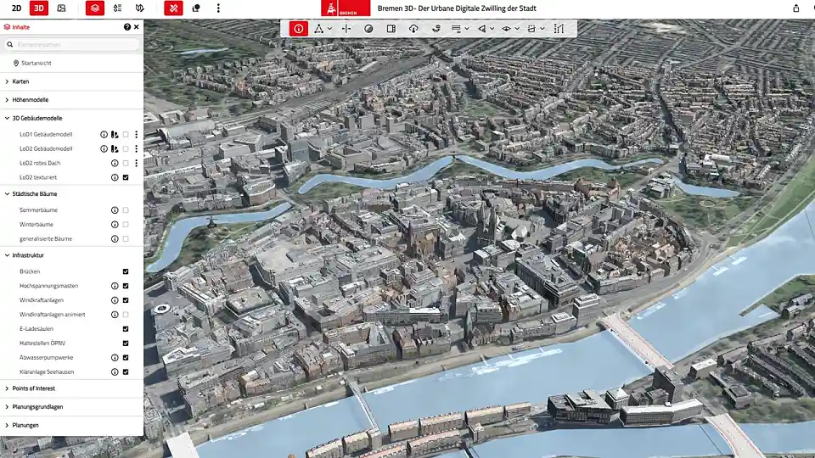Screen dimensions: 815x458
Task: Open the measurement tool dropdown arrow
Action: (x=329, y=28)
